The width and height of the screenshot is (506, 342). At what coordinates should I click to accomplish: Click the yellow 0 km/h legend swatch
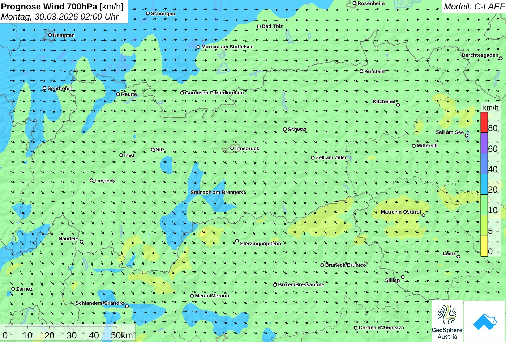(x=484, y=246)
